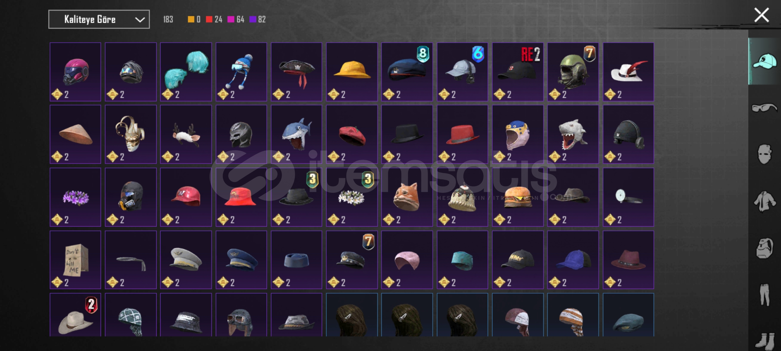
Task: Open the face mask category icon
Action: point(764,154)
